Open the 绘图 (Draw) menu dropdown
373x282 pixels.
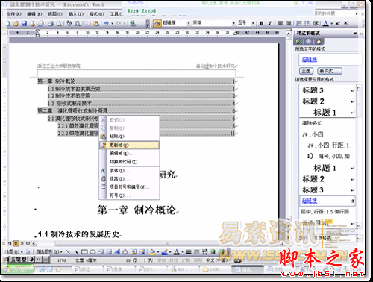(x=14, y=252)
